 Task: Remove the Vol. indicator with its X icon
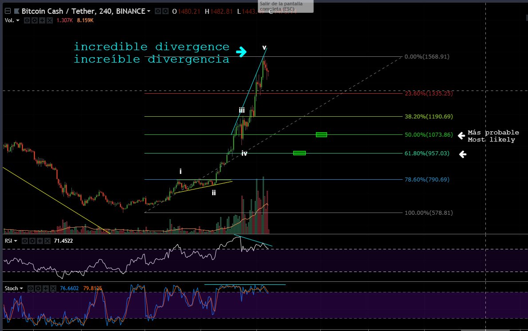click(x=50, y=20)
